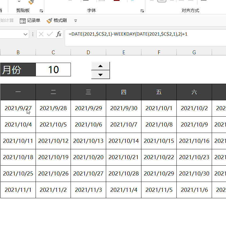226x228 pixels.
Task: Select cell containing 2021/10/21
Action: click(124, 157)
